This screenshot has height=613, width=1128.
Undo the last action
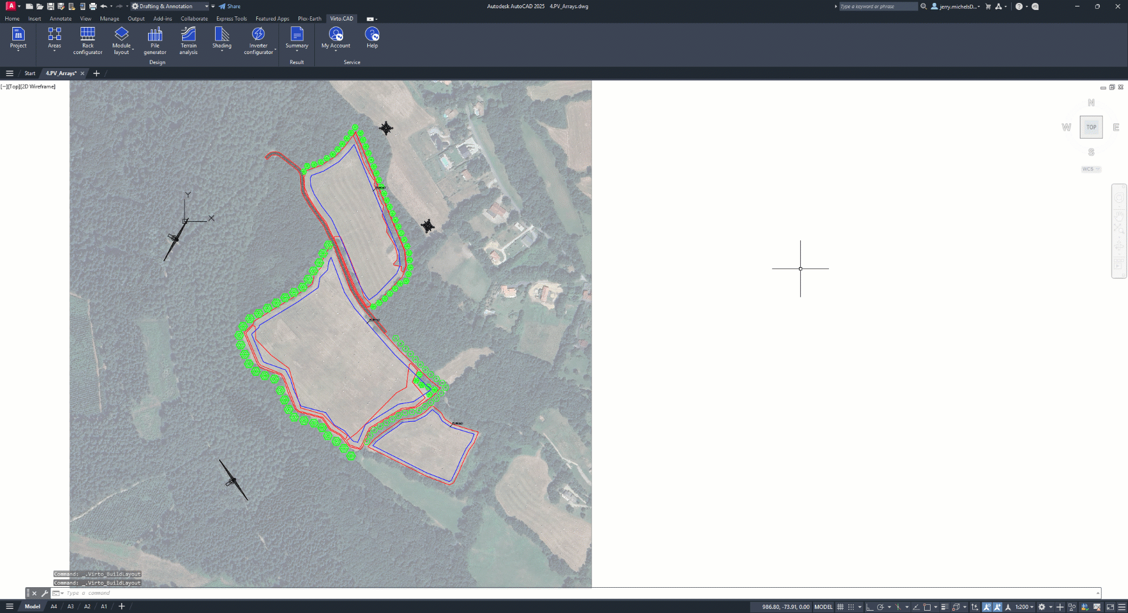click(103, 6)
